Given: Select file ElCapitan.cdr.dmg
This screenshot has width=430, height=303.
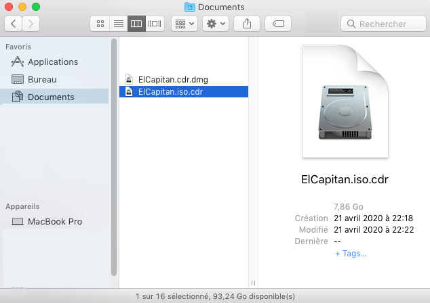Looking at the screenshot, I should pos(184,79).
